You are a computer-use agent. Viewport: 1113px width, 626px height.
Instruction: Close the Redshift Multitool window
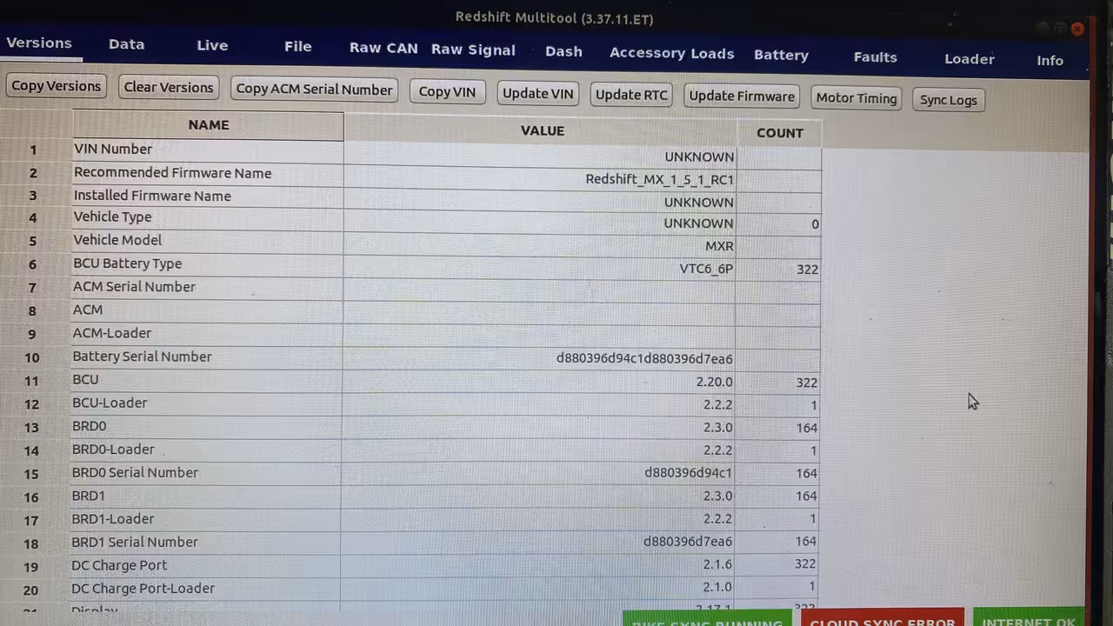tap(1077, 29)
